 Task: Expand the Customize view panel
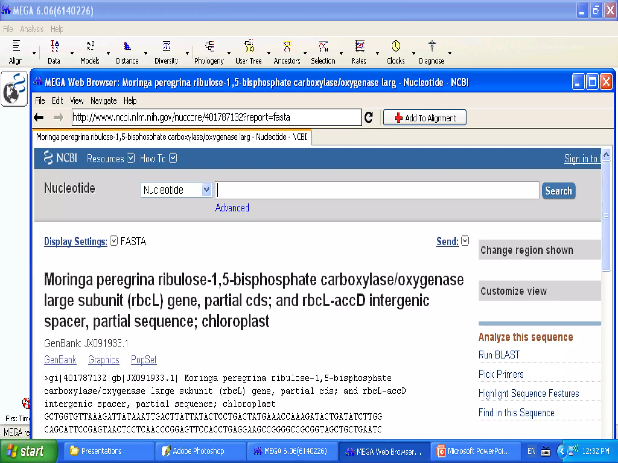[540, 291]
